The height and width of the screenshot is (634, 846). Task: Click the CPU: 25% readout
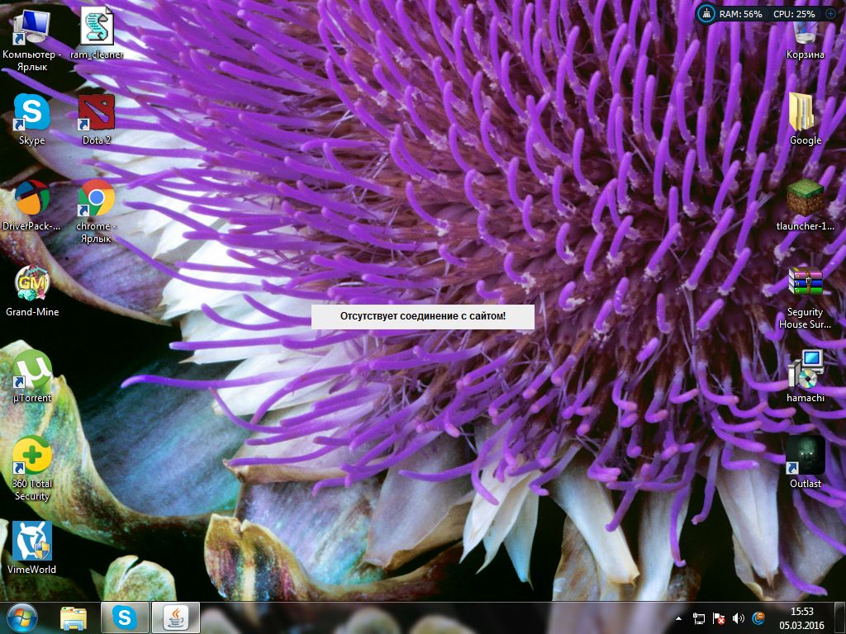pyautogui.click(x=794, y=14)
